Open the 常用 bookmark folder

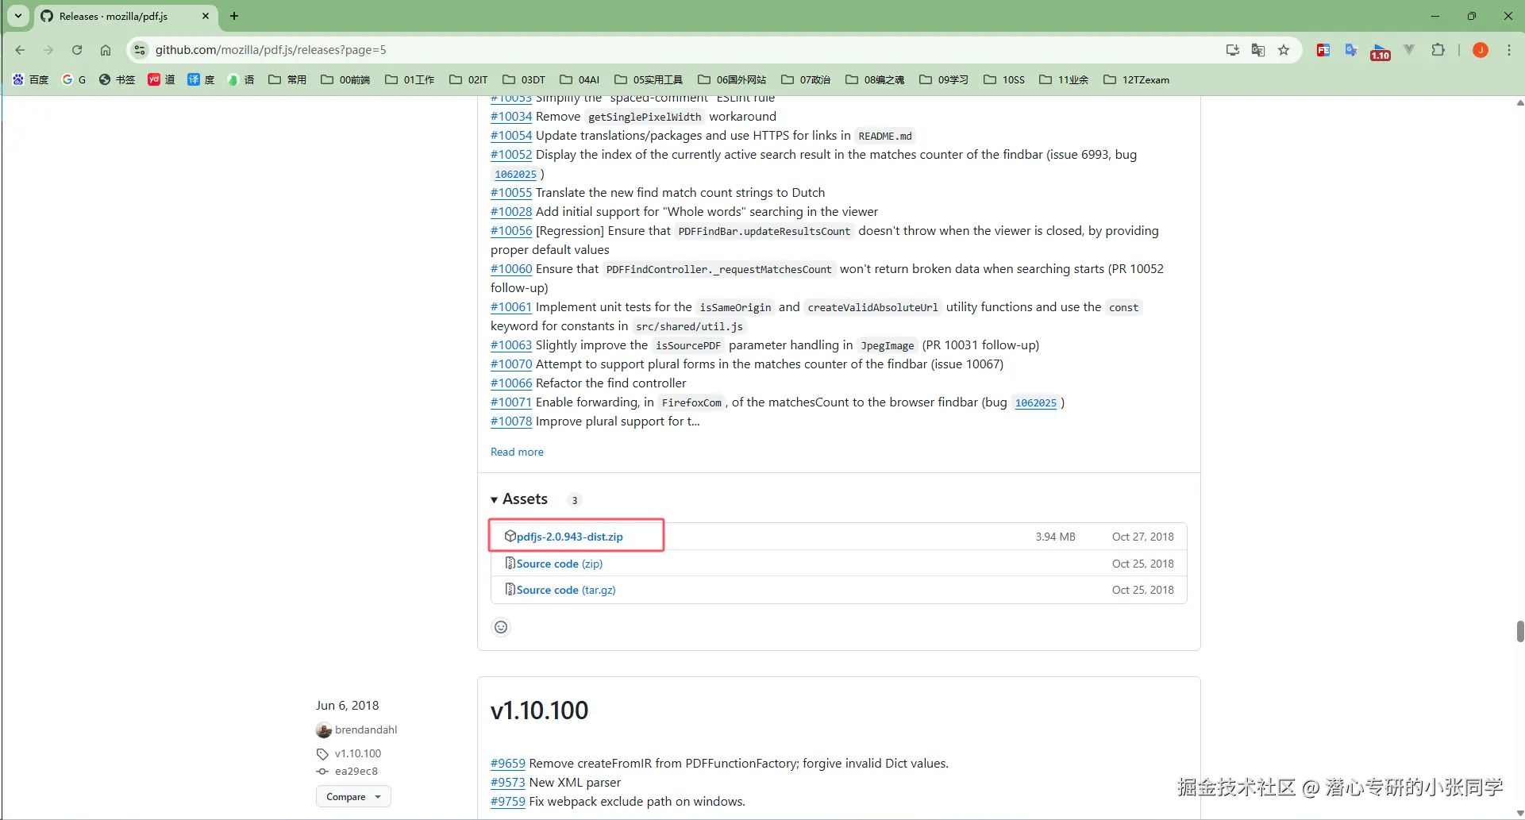click(x=287, y=79)
